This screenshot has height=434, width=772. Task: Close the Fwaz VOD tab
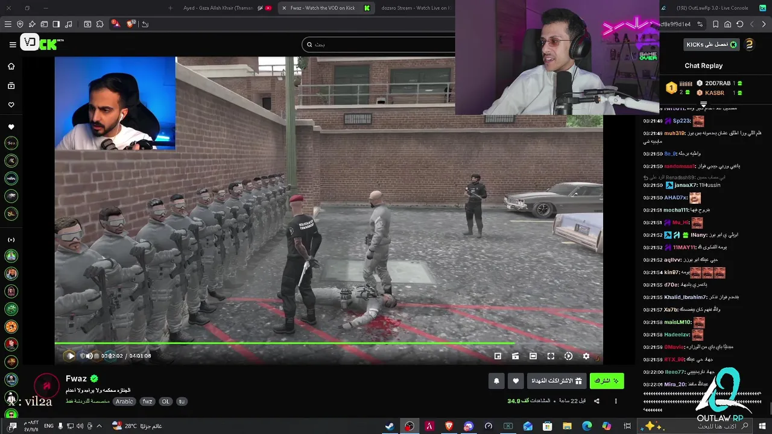coord(285,8)
